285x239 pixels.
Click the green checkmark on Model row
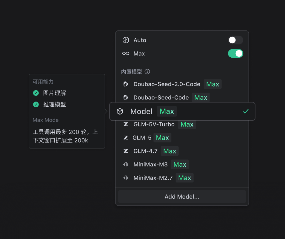tap(246, 111)
